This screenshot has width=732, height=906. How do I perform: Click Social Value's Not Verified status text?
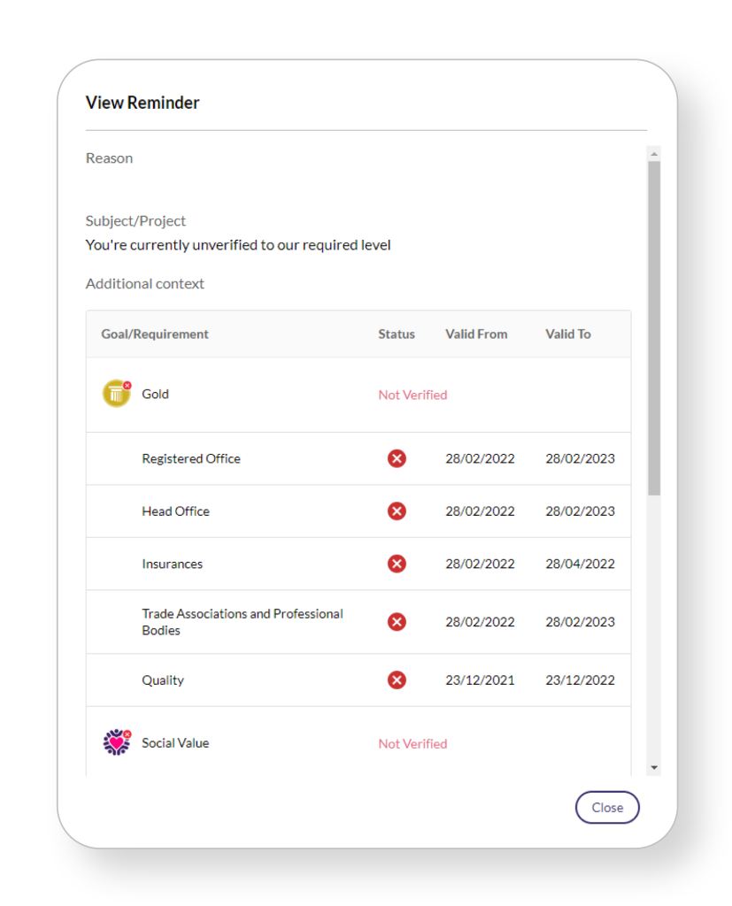coord(412,744)
